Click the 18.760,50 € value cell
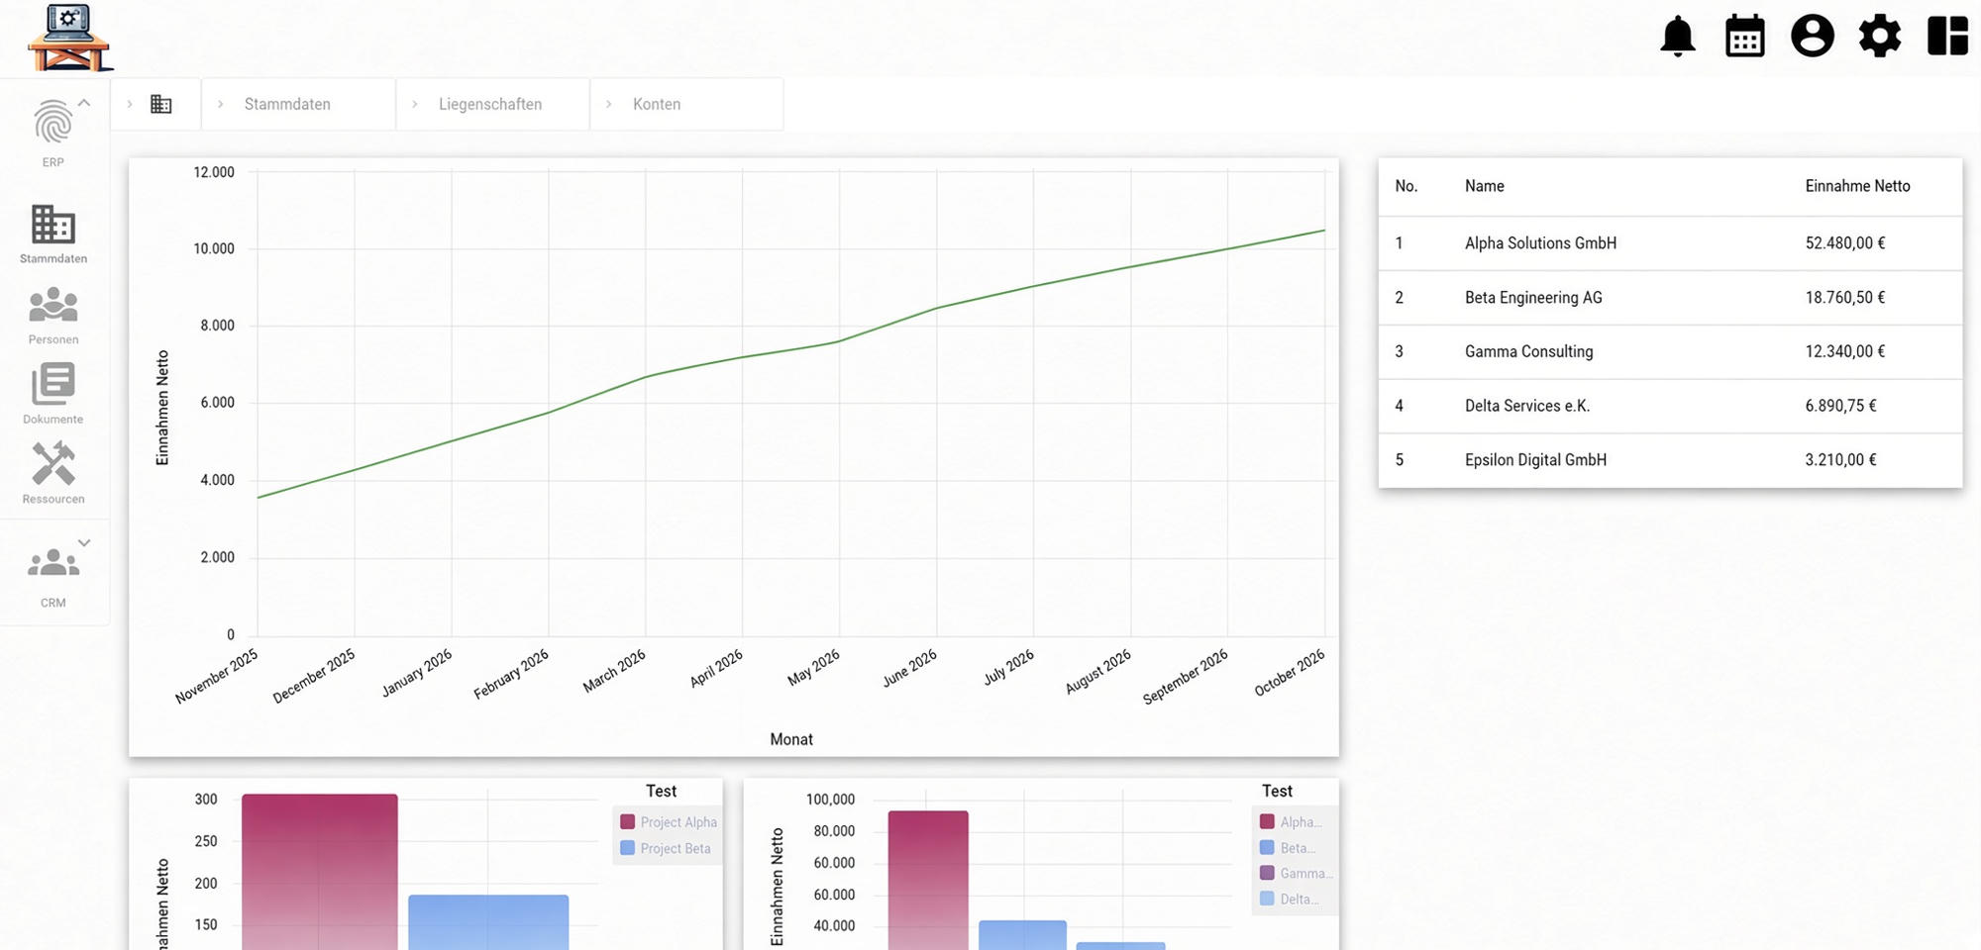 [1844, 298]
